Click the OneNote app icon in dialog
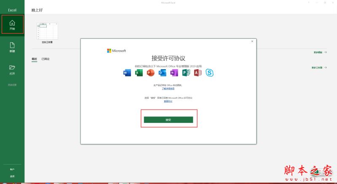 click(x=174, y=73)
